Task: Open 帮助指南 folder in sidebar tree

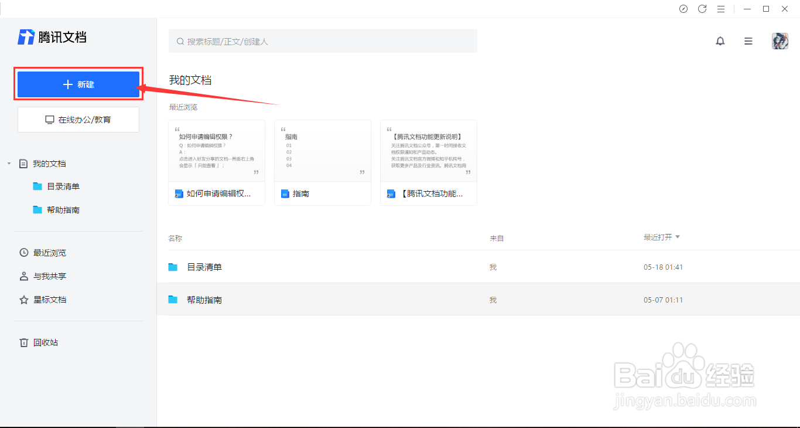Action: click(x=63, y=210)
